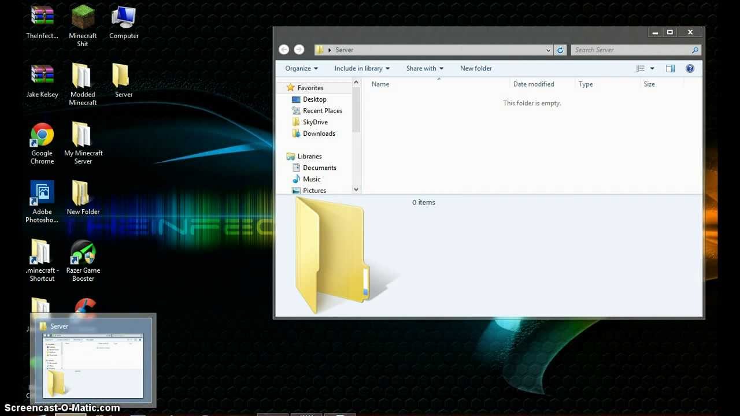Viewport: 740px width, 416px height.
Task: Open Include in library dropdown
Action: click(362, 68)
